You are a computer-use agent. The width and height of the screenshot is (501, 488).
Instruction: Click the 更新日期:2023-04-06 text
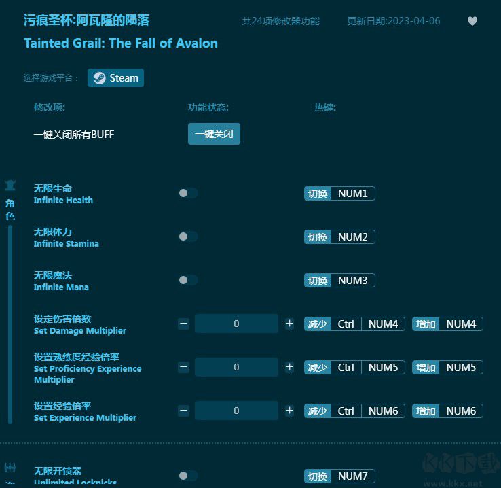pos(394,21)
